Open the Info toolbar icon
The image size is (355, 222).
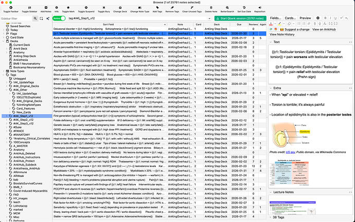57,8
